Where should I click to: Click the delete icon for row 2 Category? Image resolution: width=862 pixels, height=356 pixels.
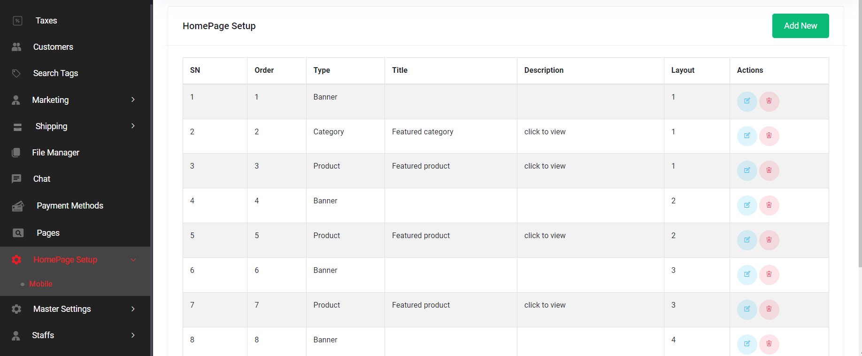769,136
